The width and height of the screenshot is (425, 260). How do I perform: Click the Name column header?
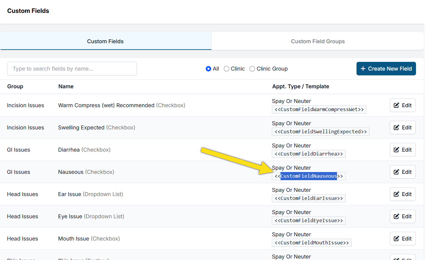pos(66,86)
